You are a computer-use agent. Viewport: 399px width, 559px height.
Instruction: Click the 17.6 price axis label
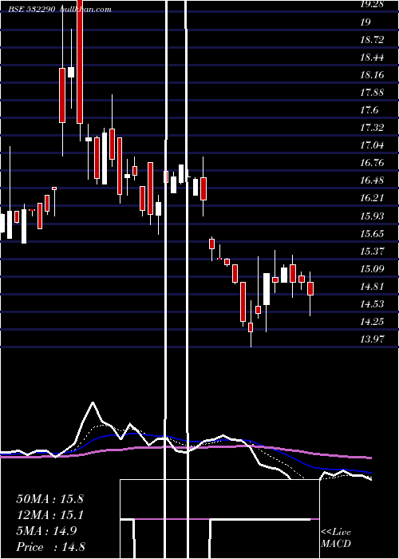coord(369,110)
